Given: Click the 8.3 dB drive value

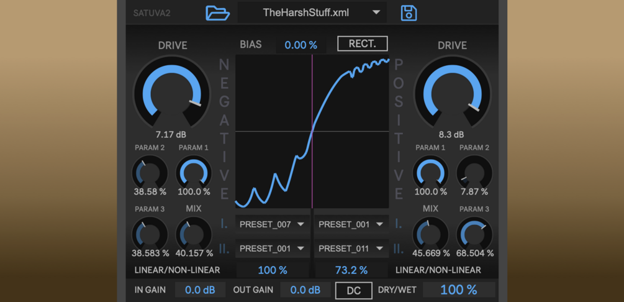Looking at the screenshot, I should (x=451, y=135).
